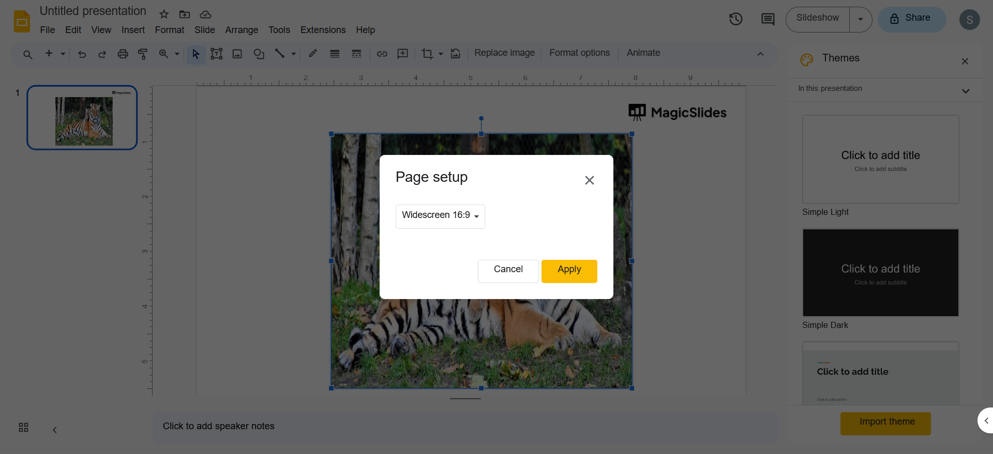The image size is (993, 454).
Task: Click the Apply button
Action: [569, 271]
